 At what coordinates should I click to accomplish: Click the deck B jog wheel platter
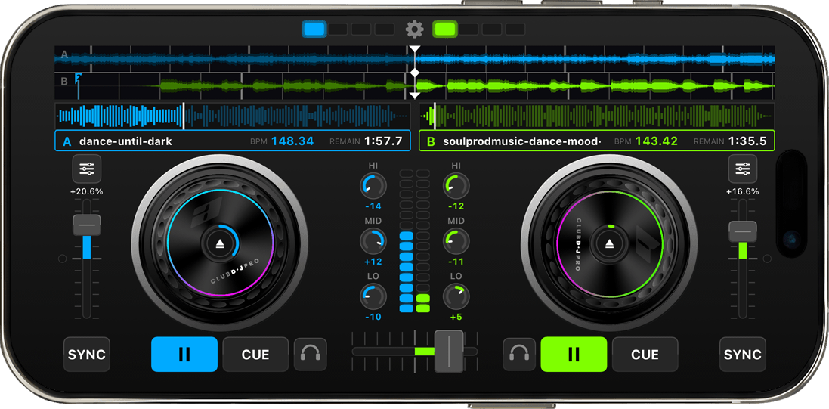tap(610, 243)
